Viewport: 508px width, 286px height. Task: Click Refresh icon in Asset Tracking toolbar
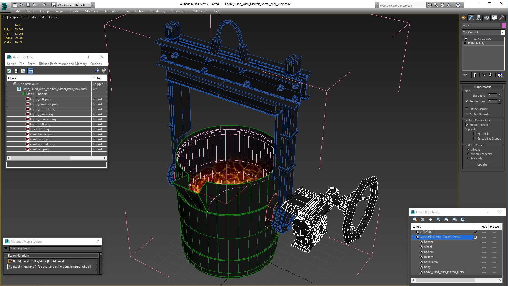(9, 71)
